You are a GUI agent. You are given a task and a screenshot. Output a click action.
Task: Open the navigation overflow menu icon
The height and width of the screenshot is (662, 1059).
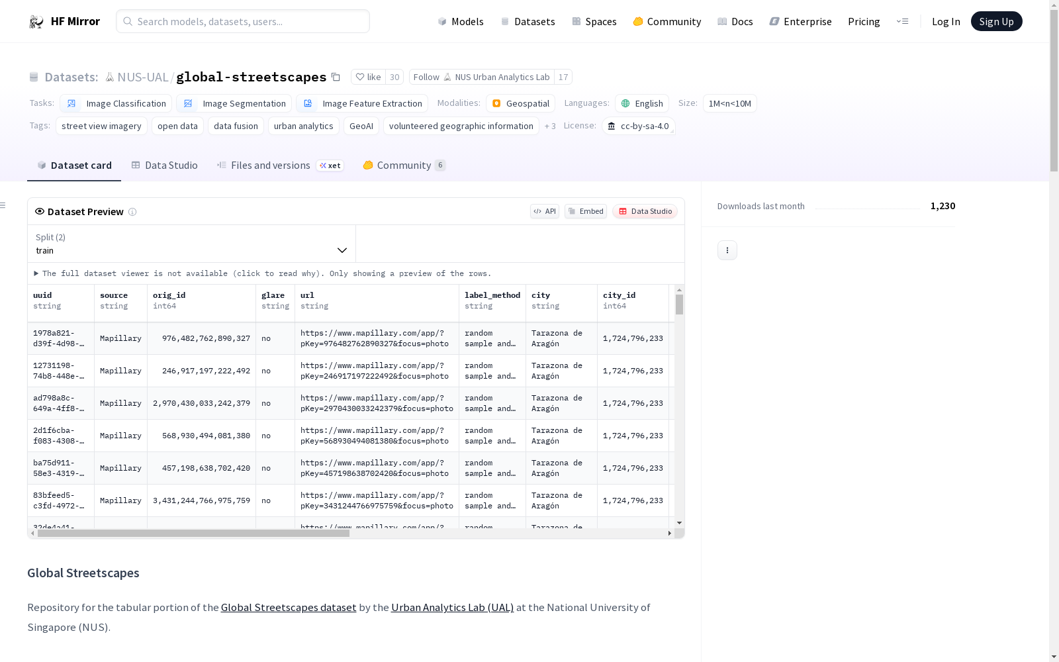[902, 21]
